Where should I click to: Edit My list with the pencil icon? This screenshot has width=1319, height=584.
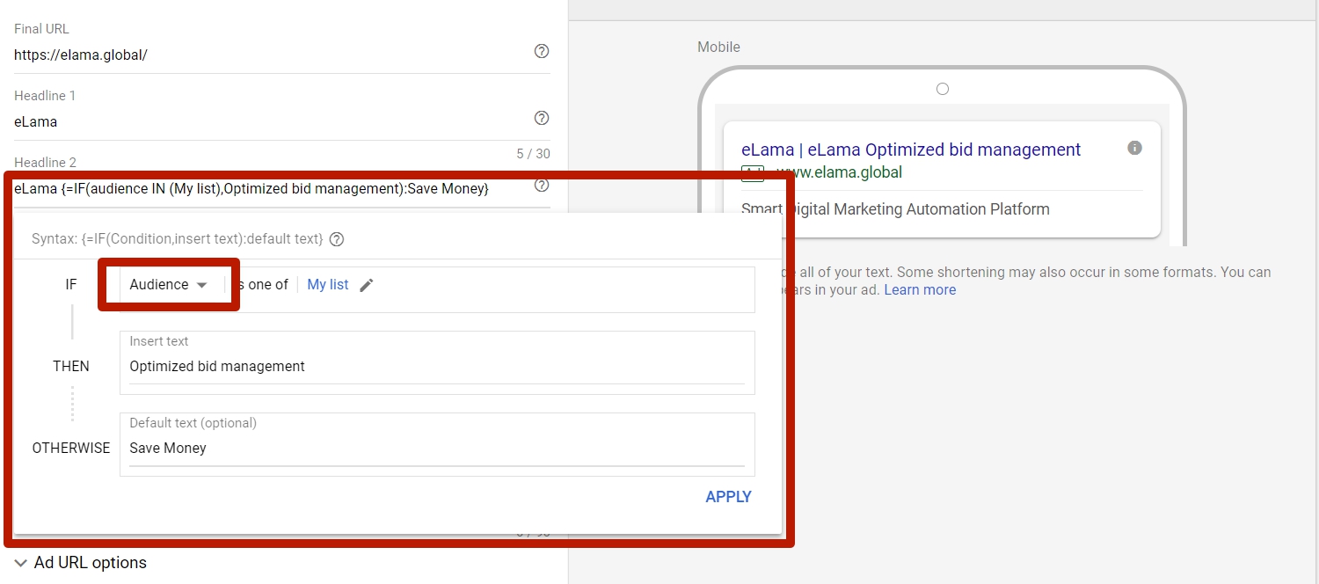367,285
